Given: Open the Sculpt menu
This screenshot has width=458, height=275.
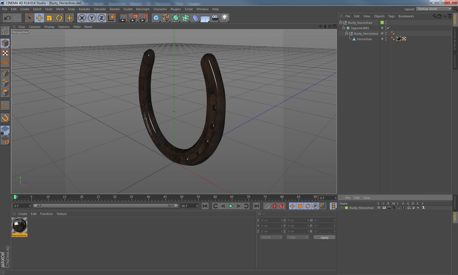Looking at the screenshot, I should coord(128,9).
